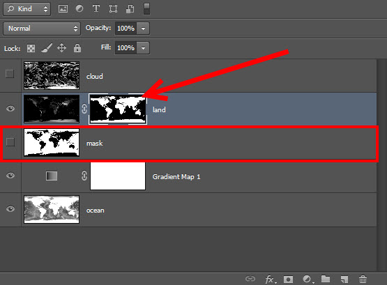Hide the Gradient Map 1 layer
This screenshot has width=387, height=285.
pyautogui.click(x=10, y=176)
